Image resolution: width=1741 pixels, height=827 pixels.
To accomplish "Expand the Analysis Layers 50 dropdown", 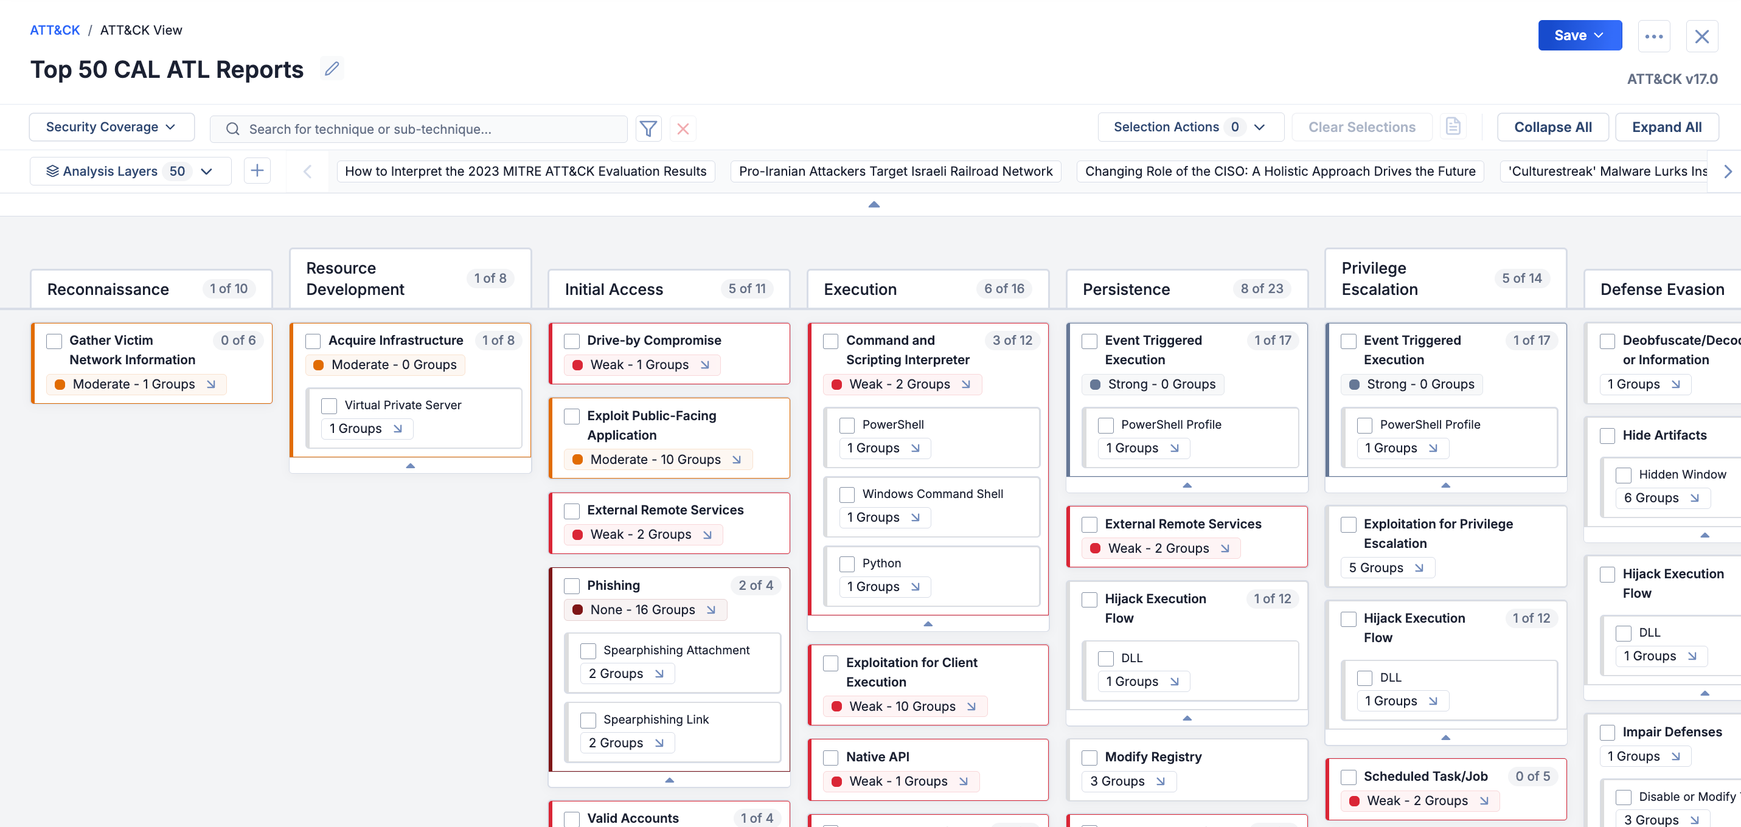I will (130, 171).
